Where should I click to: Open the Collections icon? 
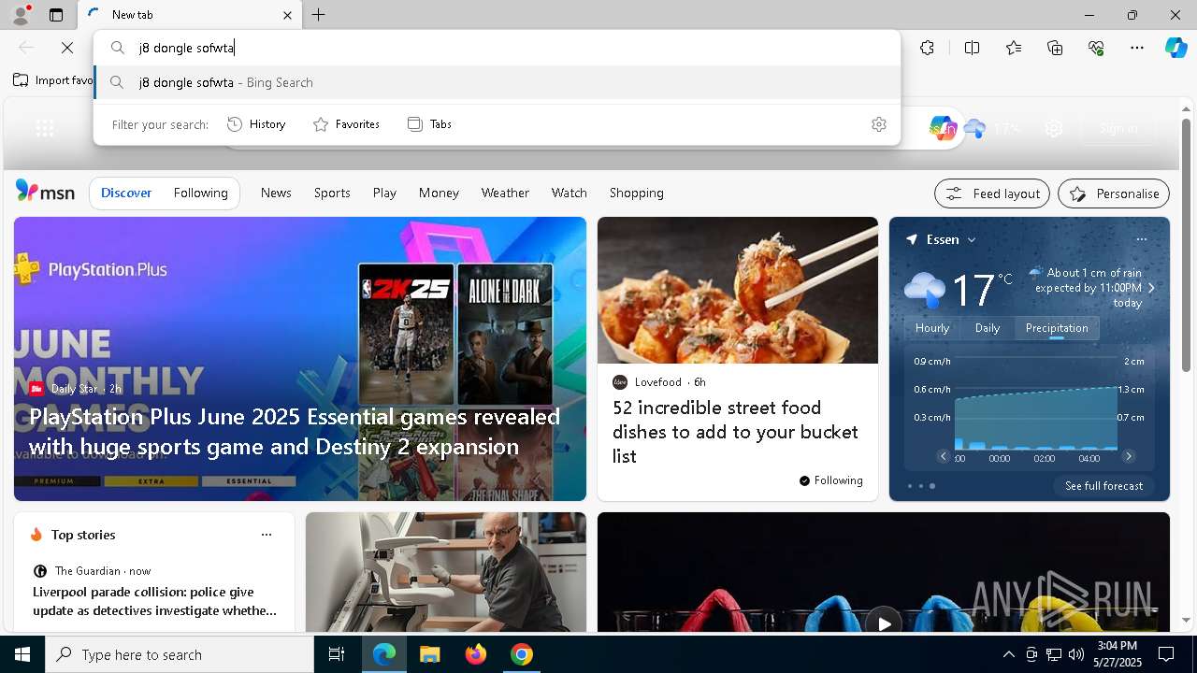1055,48
